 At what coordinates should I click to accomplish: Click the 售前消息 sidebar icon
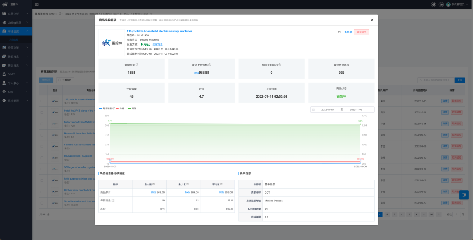4,56
